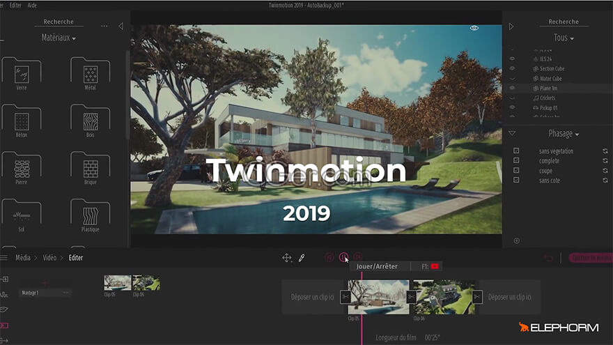Select Clip 06 thumbnail in timeline

point(444,297)
